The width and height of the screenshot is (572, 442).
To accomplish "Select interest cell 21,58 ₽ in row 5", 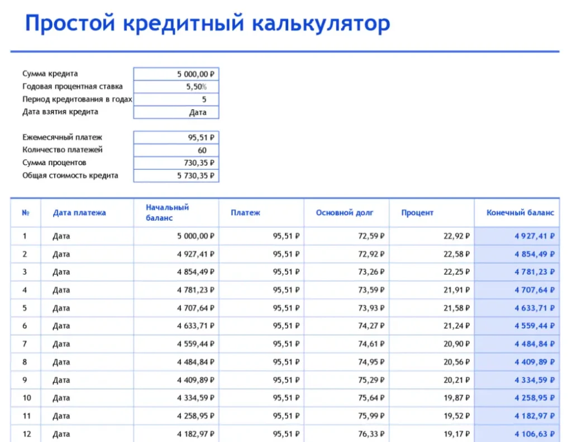I will click(x=432, y=308).
